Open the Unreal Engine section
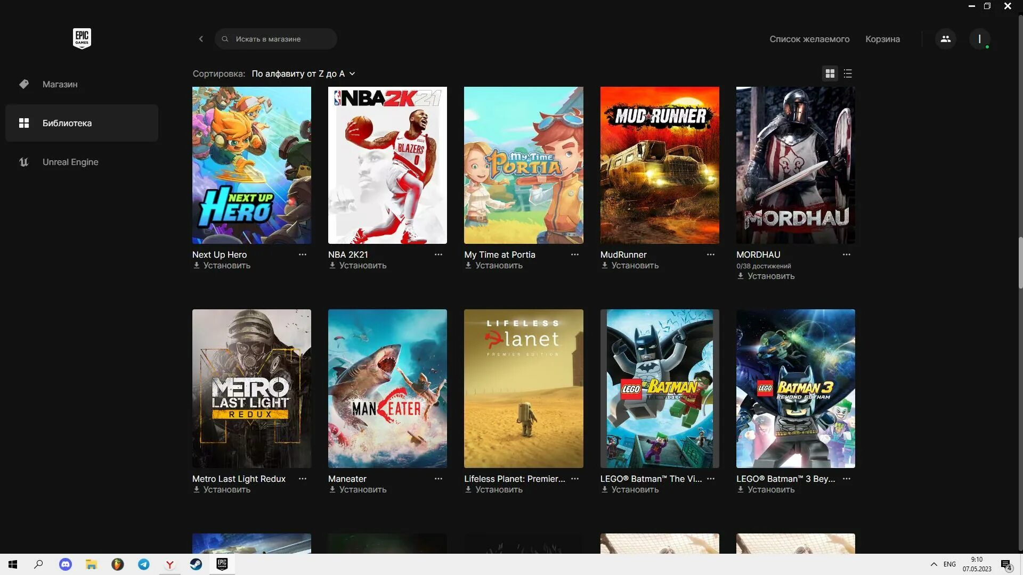The height and width of the screenshot is (575, 1023). pos(82,162)
